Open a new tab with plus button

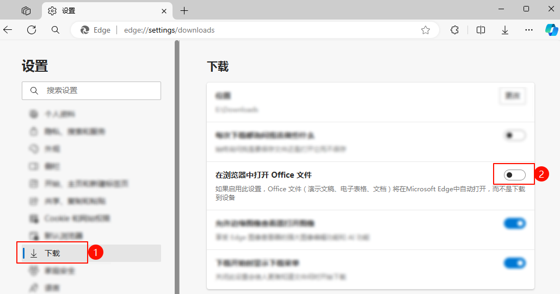click(x=184, y=10)
